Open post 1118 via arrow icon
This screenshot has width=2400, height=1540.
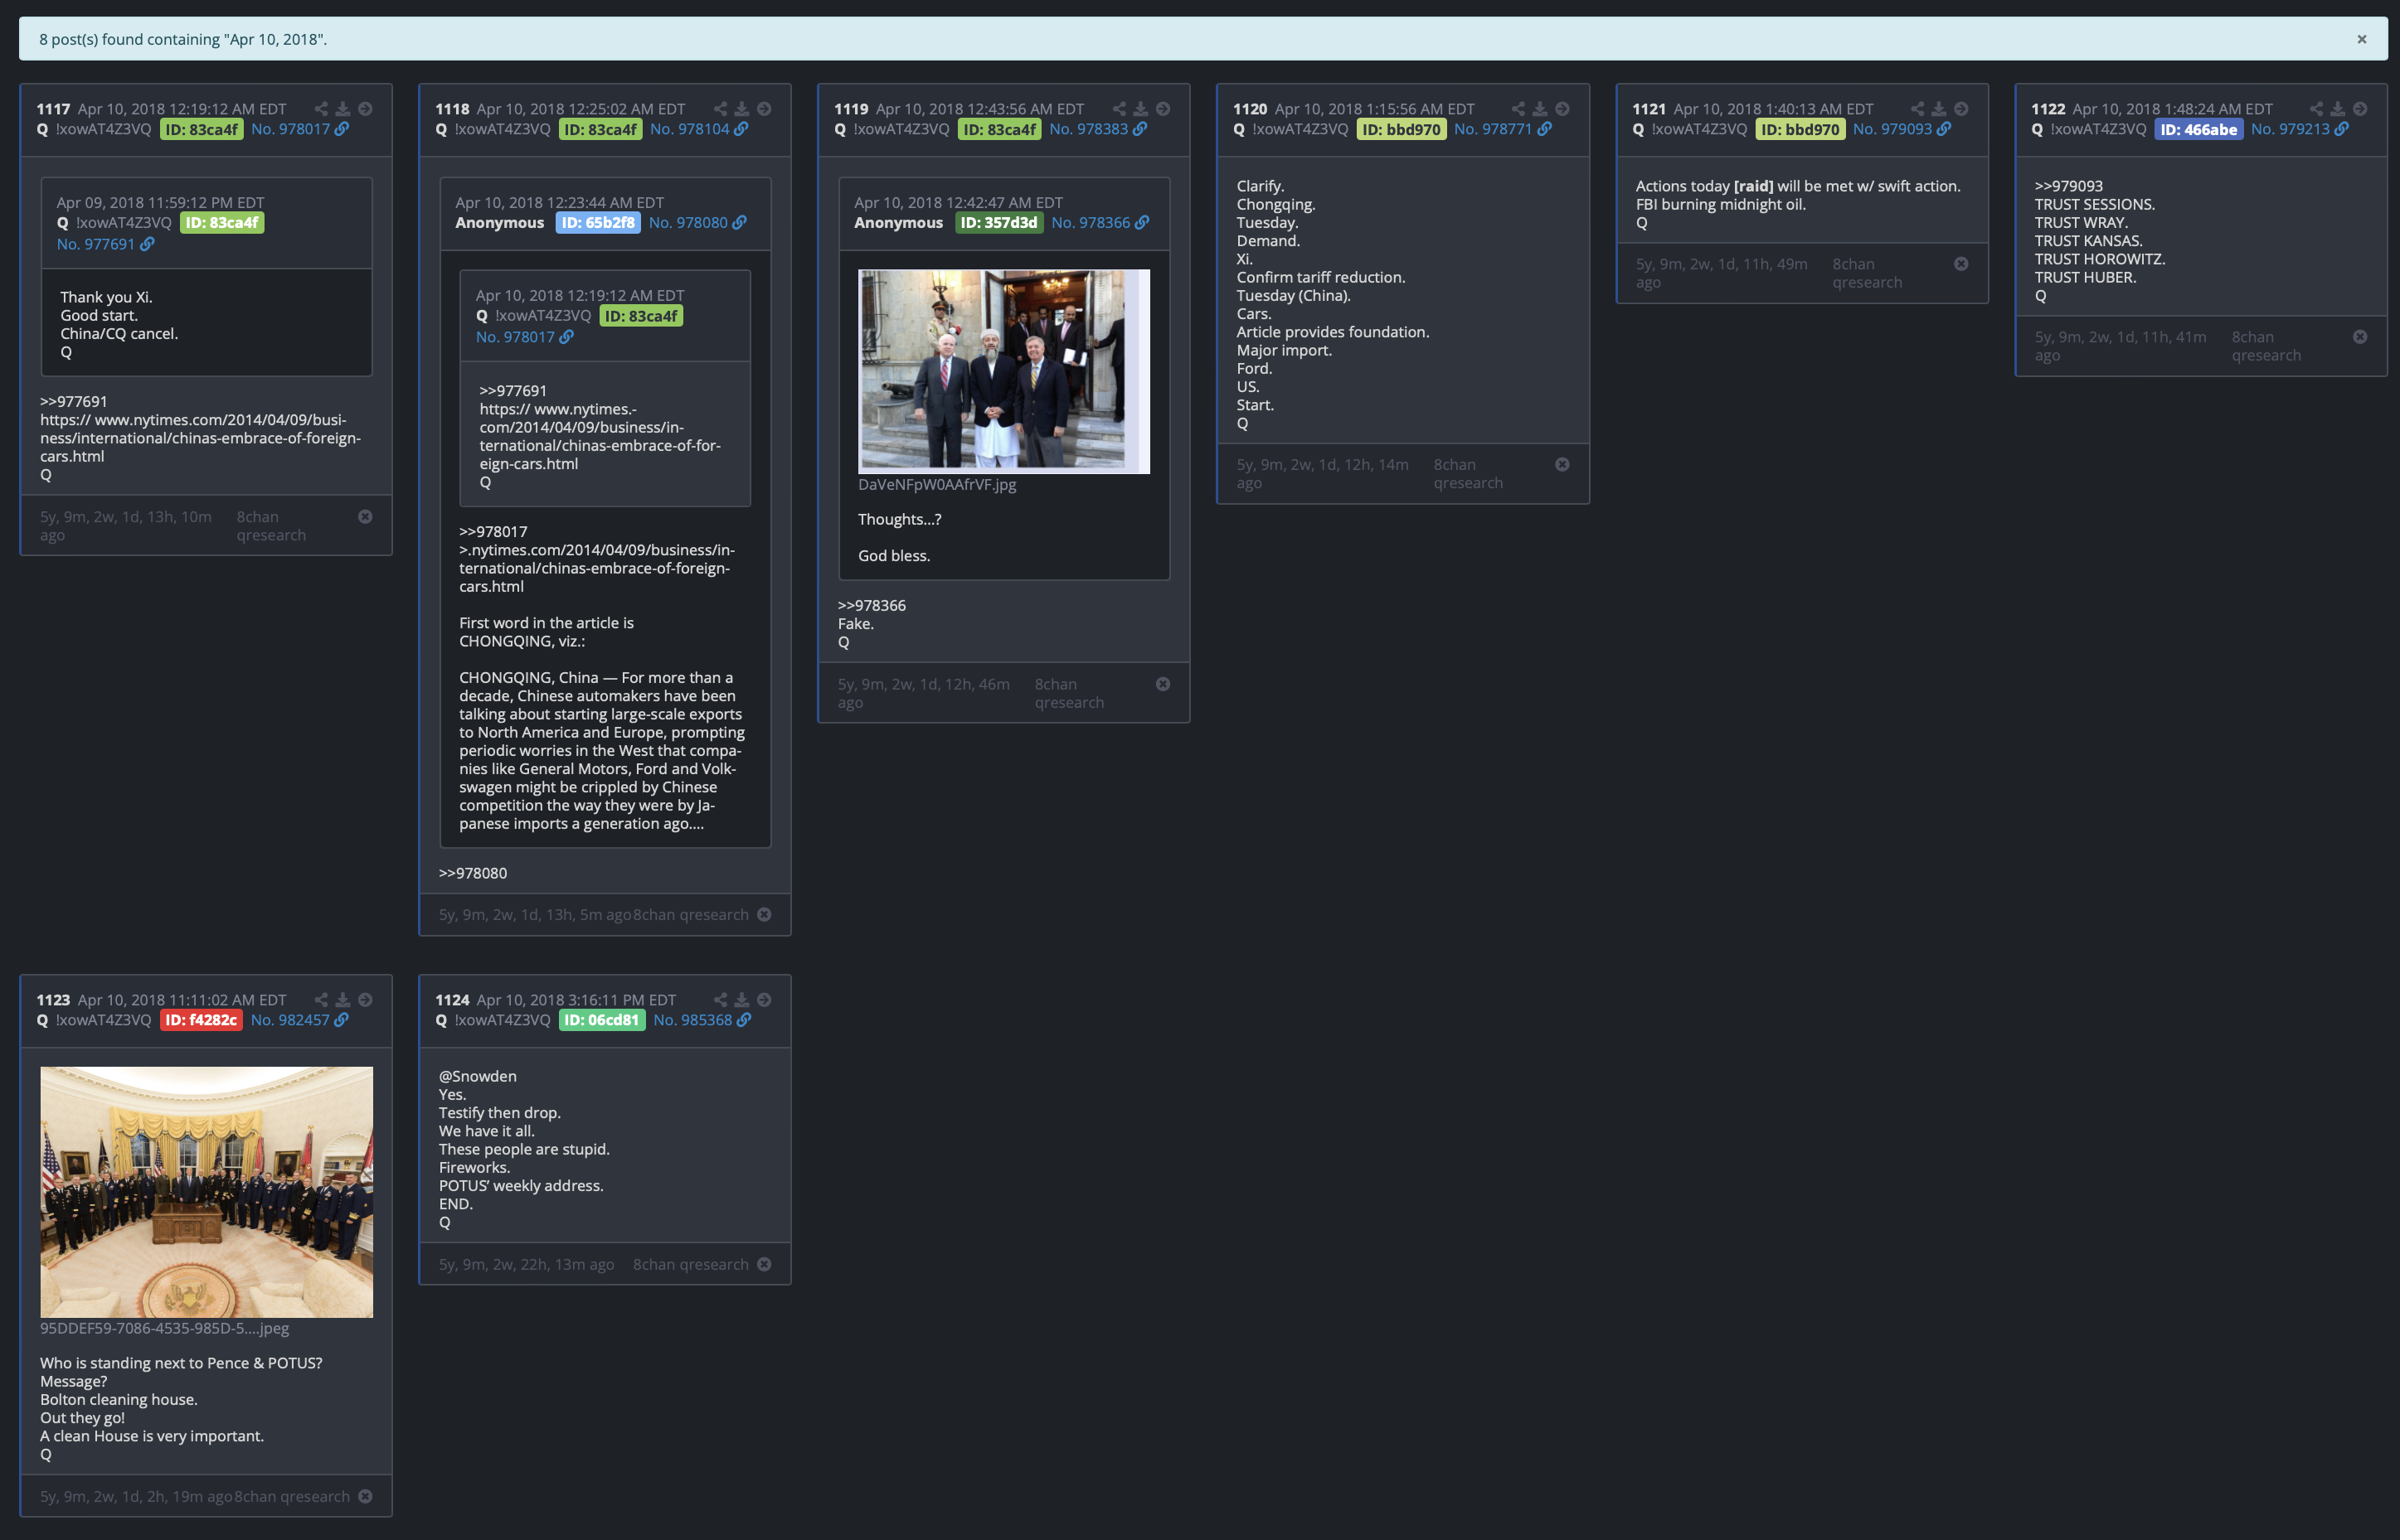tap(765, 109)
